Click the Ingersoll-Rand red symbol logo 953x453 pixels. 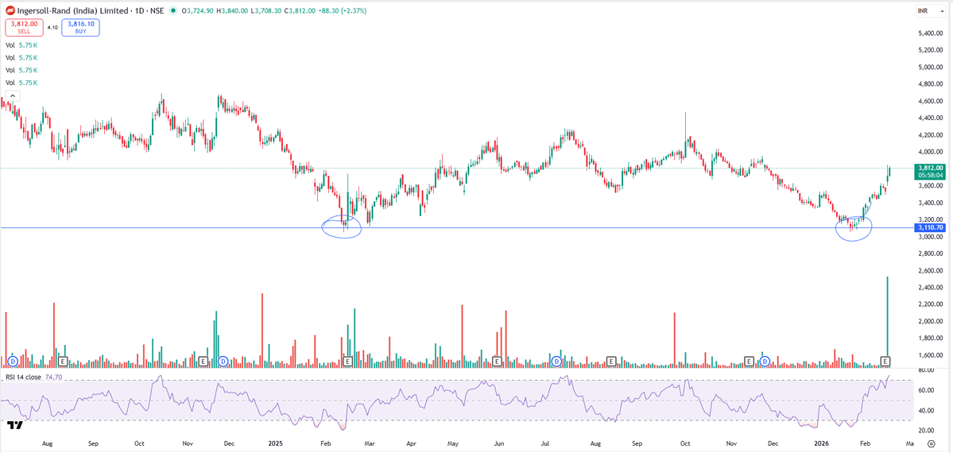9,10
